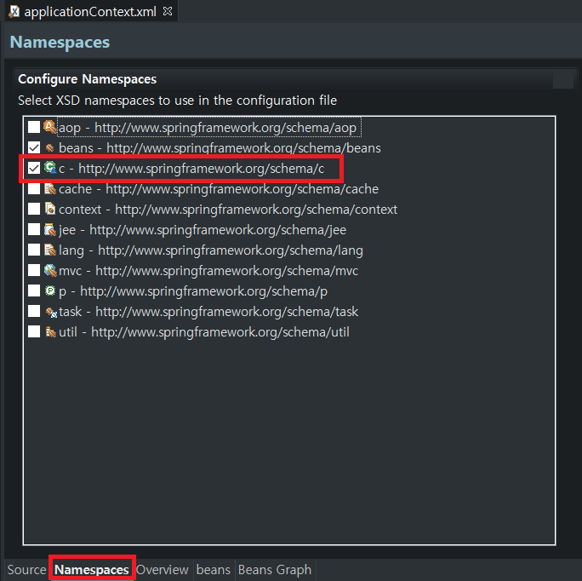
Task: Switch to the Overview tab
Action: click(x=163, y=569)
